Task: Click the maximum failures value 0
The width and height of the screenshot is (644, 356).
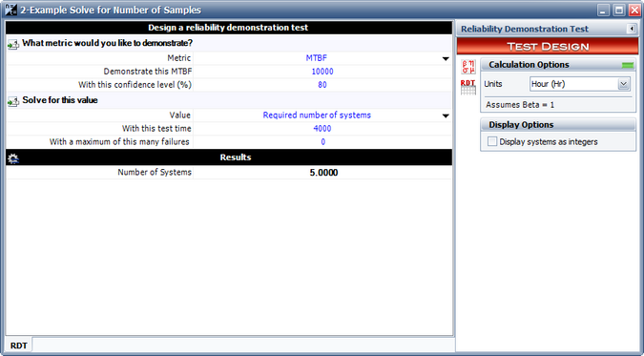Action: point(322,142)
